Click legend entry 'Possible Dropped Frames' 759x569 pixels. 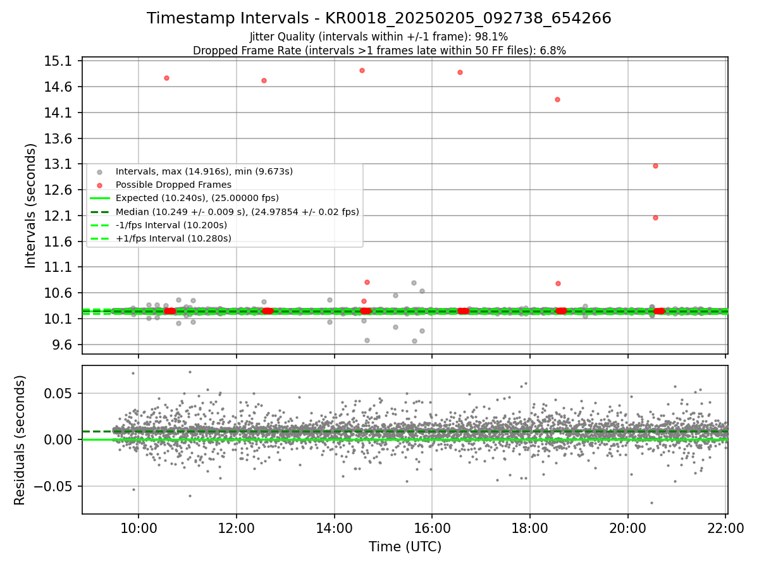click(173, 185)
